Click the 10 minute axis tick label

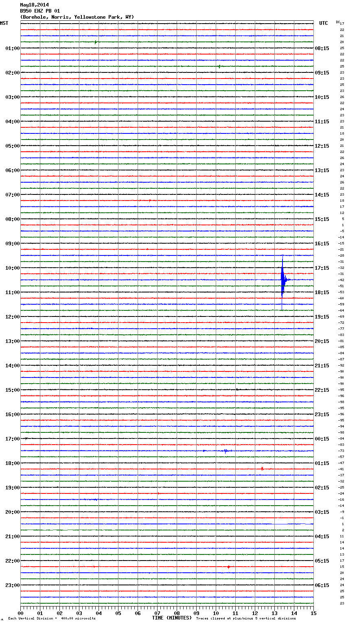pyautogui.click(x=216, y=613)
